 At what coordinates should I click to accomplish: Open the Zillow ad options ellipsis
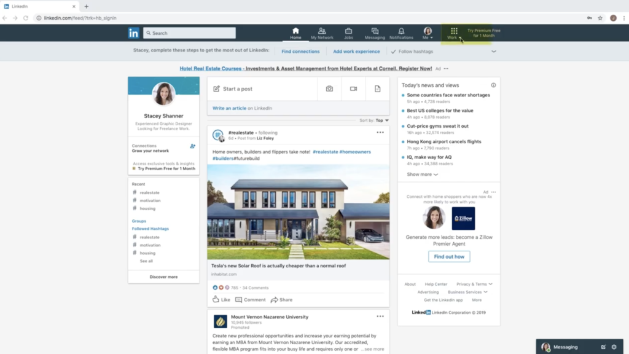coord(493,192)
